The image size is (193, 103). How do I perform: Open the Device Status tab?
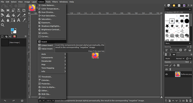[x=6, y=36]
